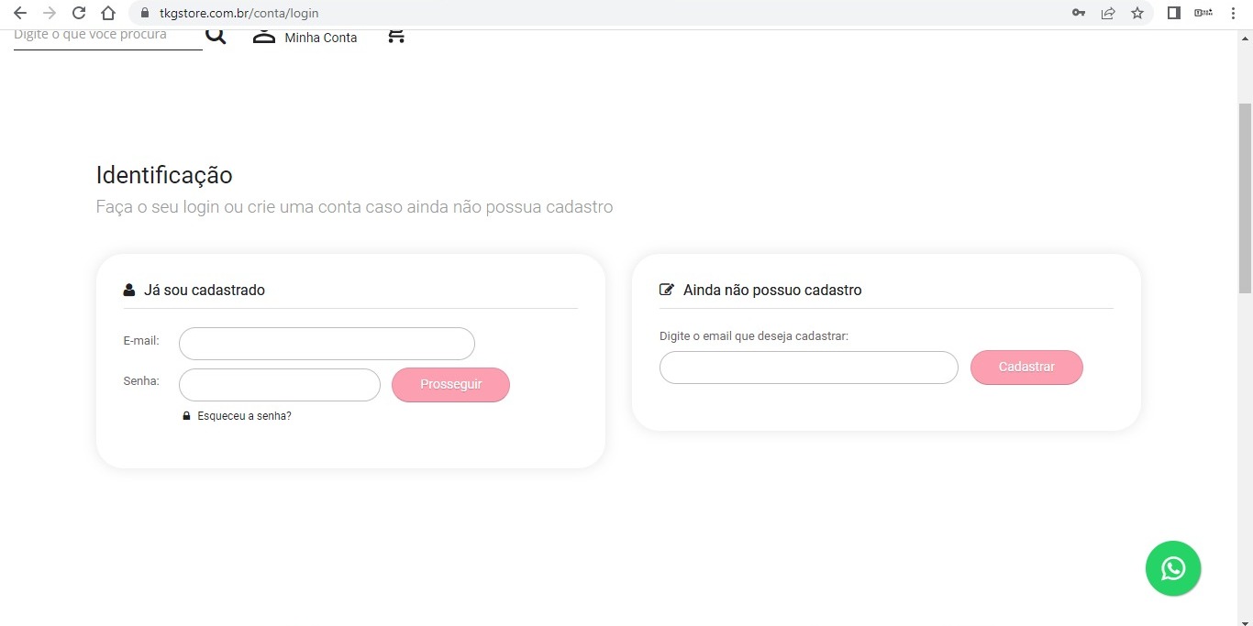The height and width of the screenshot is (626, 1253).
Task: Open the shopping cart icon
Action: pos(395,36)
